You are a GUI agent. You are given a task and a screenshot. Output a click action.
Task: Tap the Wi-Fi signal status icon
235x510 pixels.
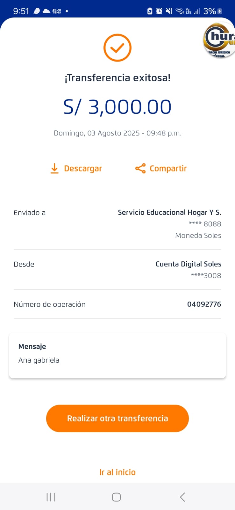coord(180,11)
